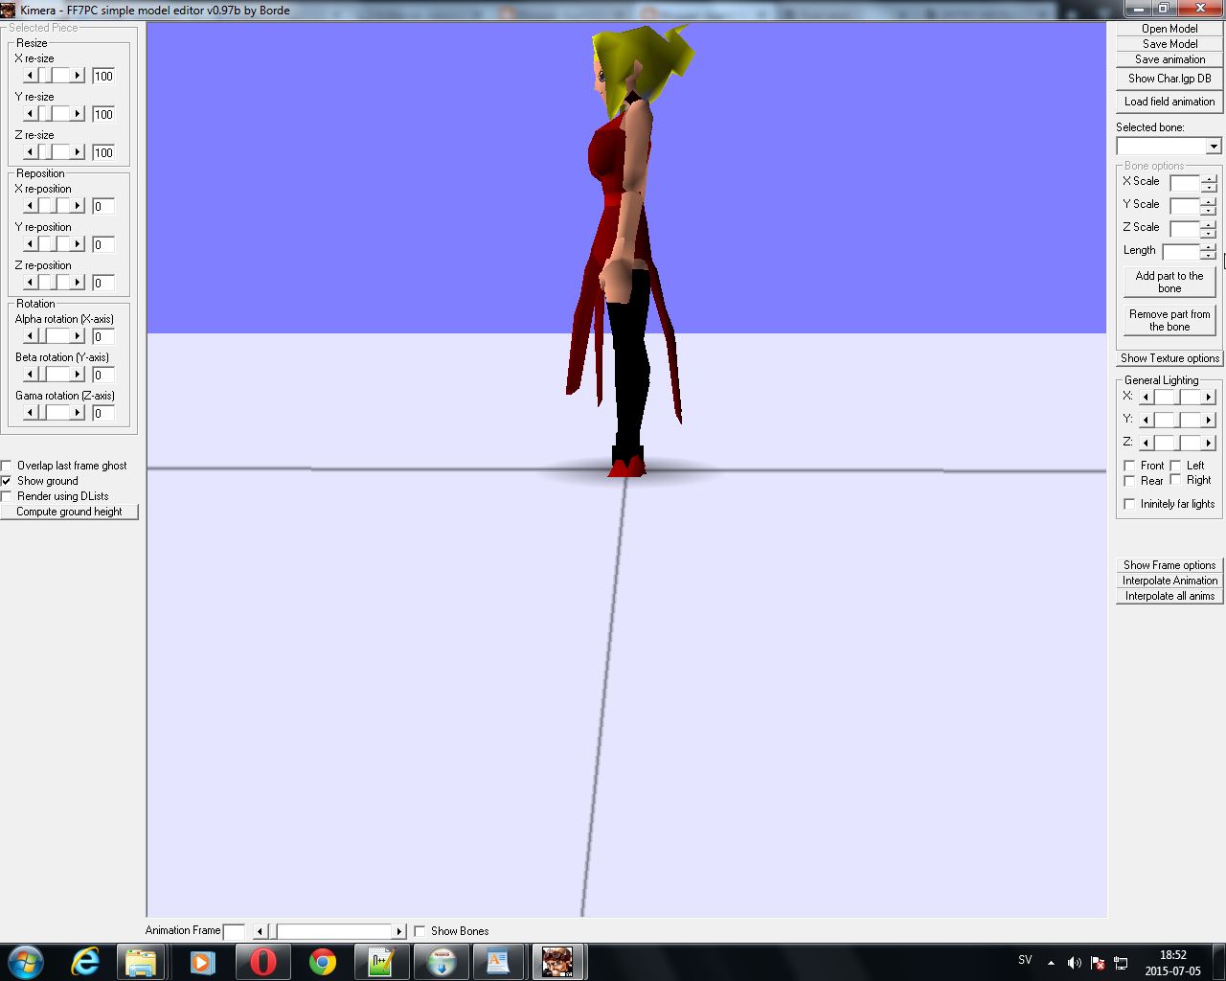Image resolution: width=1226 pixels, height=981 pixels.
Task: Click the X Scale spinner arrows
Action: click(1209, 182)
